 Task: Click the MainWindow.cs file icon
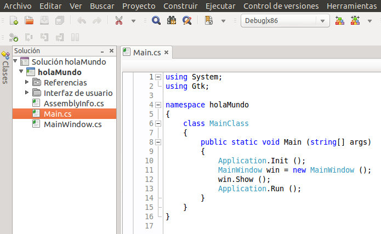(x=36, y=124)
